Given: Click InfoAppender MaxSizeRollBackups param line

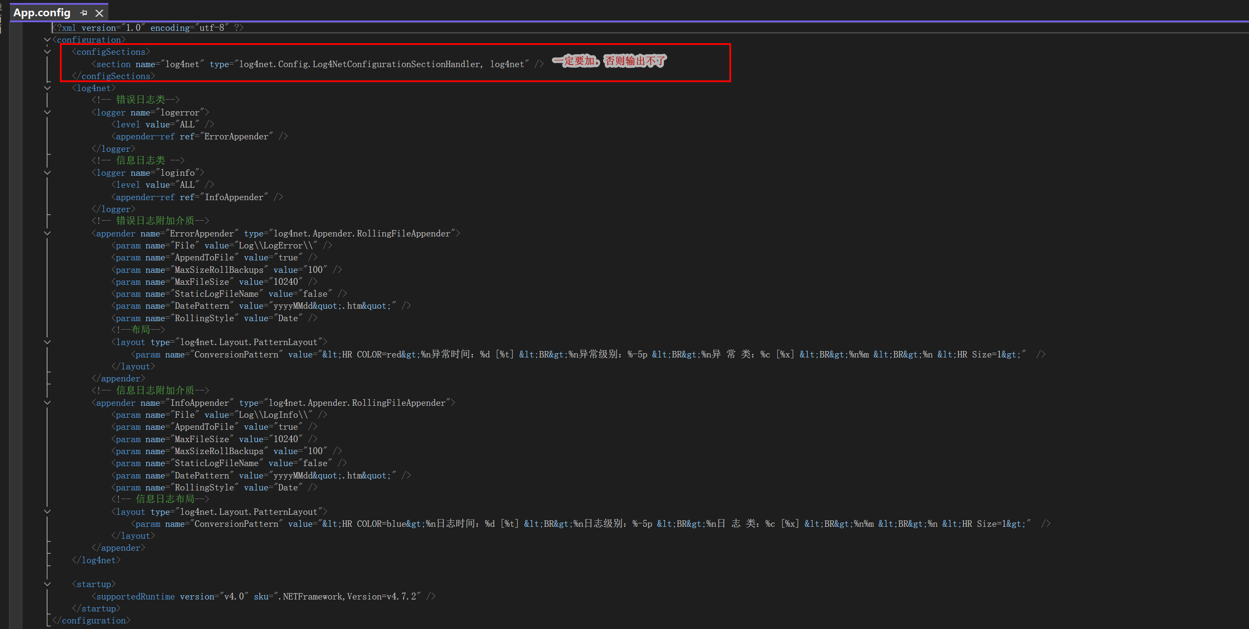Looking at the screenshot, I should pos(226,451).
